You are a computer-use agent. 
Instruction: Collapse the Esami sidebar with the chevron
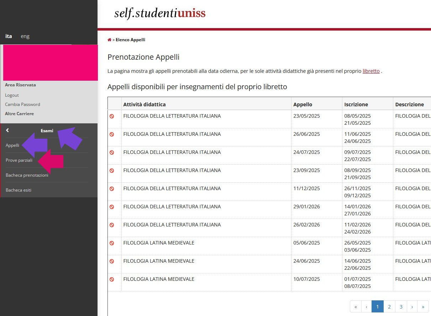(x=7, y=130)
